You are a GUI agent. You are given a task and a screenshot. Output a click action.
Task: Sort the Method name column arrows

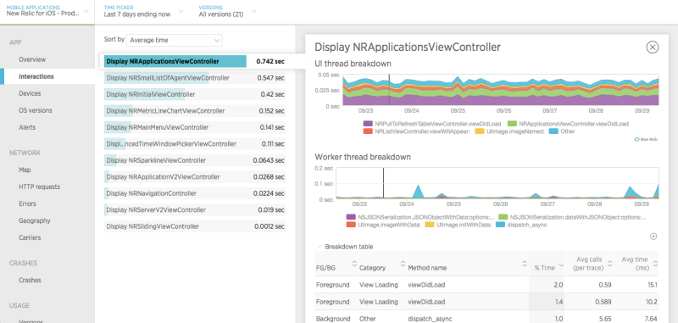click(525, 264)
